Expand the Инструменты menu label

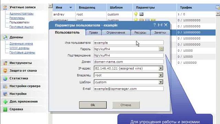coord(21,63)
